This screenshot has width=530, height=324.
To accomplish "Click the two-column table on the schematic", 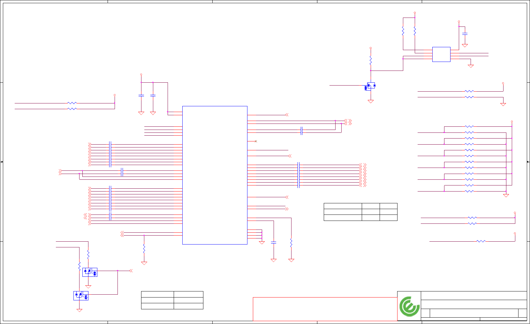I will point(172,300).
